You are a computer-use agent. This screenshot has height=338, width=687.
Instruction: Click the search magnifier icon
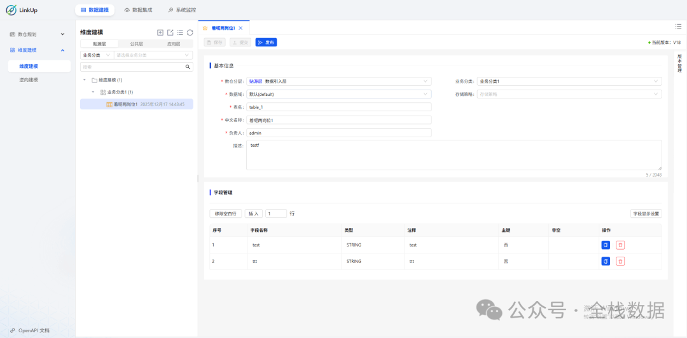188,67
